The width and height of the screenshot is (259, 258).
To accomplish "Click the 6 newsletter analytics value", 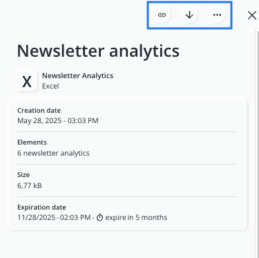I will click(53, 153).
